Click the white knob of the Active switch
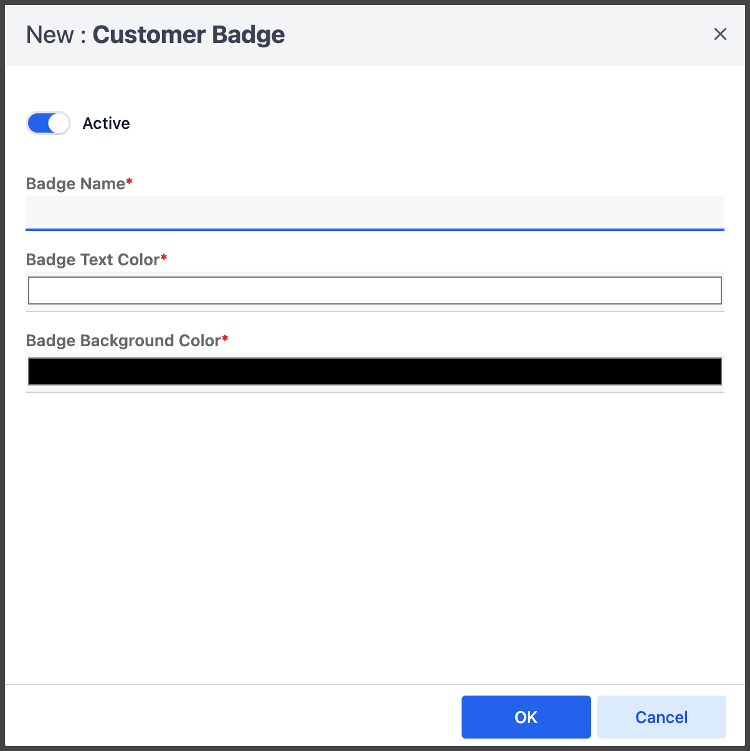This screenshot has width=750, height=751. pyautogui.click(x=59, y=123)
